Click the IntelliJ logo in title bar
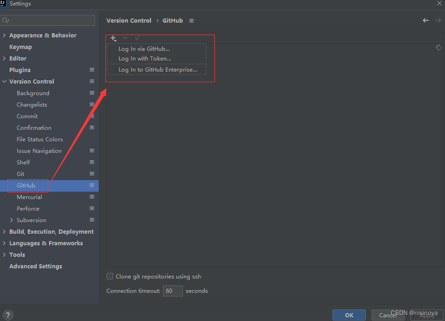Viewport: 445px width, 321px height. pyautogui.click(x=3, y=3)
